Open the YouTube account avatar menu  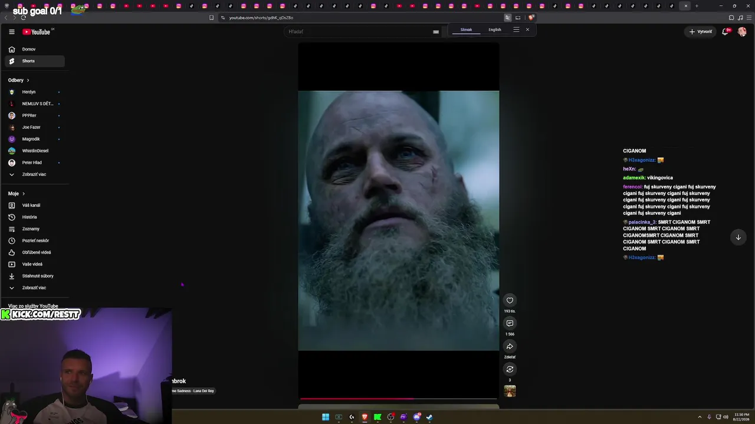point(742,32)
